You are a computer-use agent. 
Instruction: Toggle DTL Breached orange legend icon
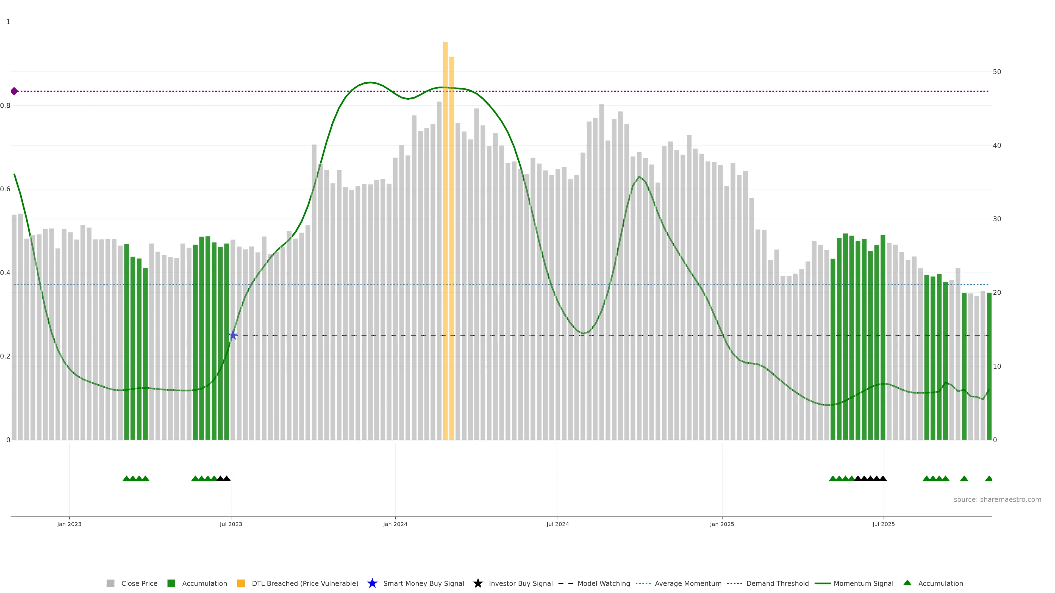click(241, 583)
